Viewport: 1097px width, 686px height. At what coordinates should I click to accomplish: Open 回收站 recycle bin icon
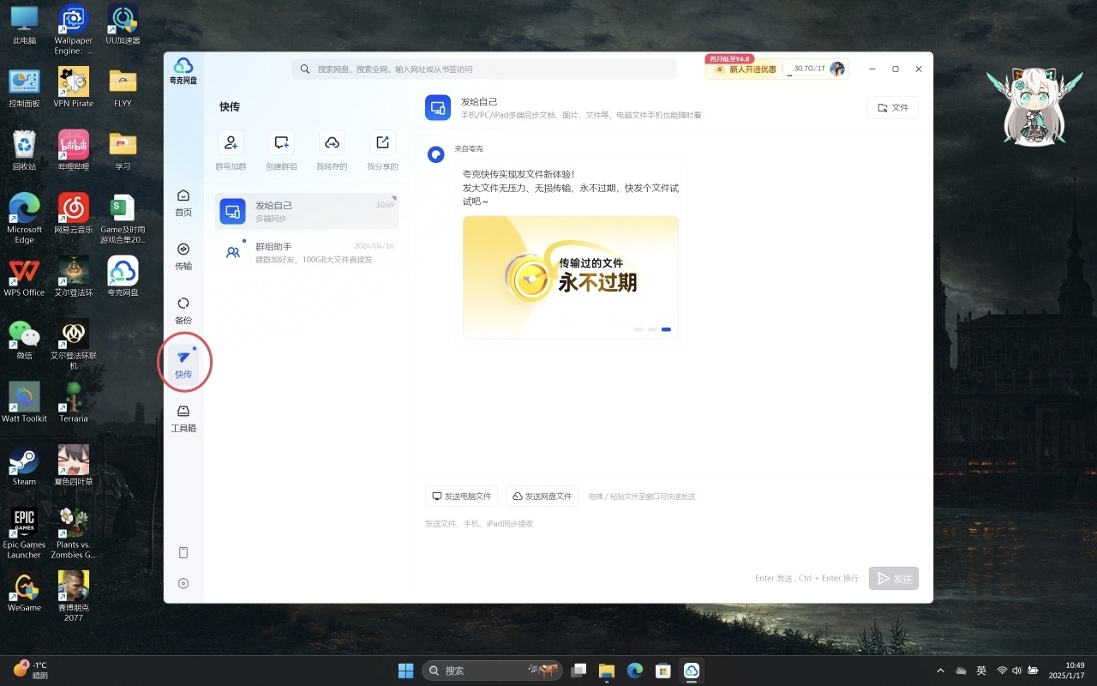pos(24,151)
